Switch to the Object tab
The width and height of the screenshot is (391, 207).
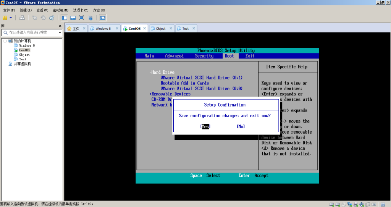click(x=161, y=29)
